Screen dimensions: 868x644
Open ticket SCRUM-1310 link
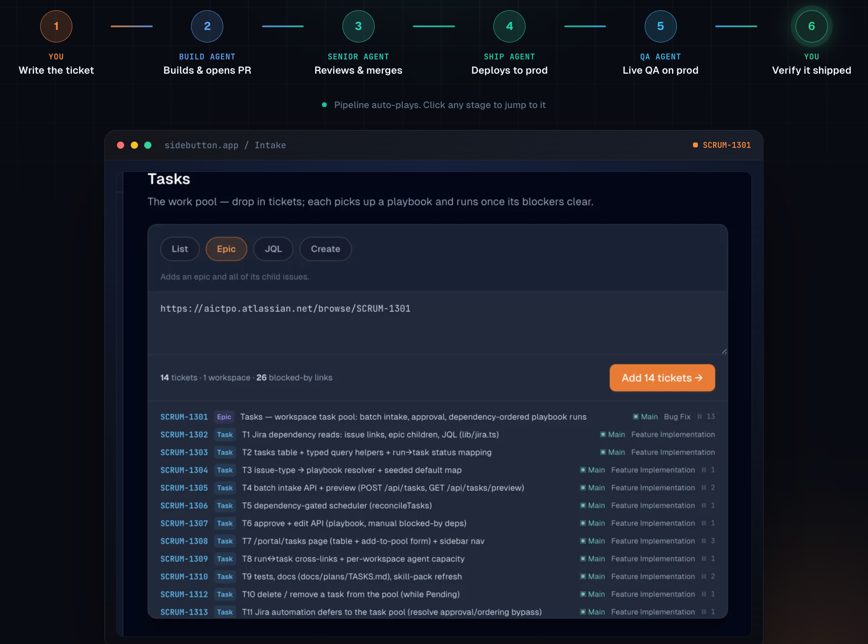point(184,577)
